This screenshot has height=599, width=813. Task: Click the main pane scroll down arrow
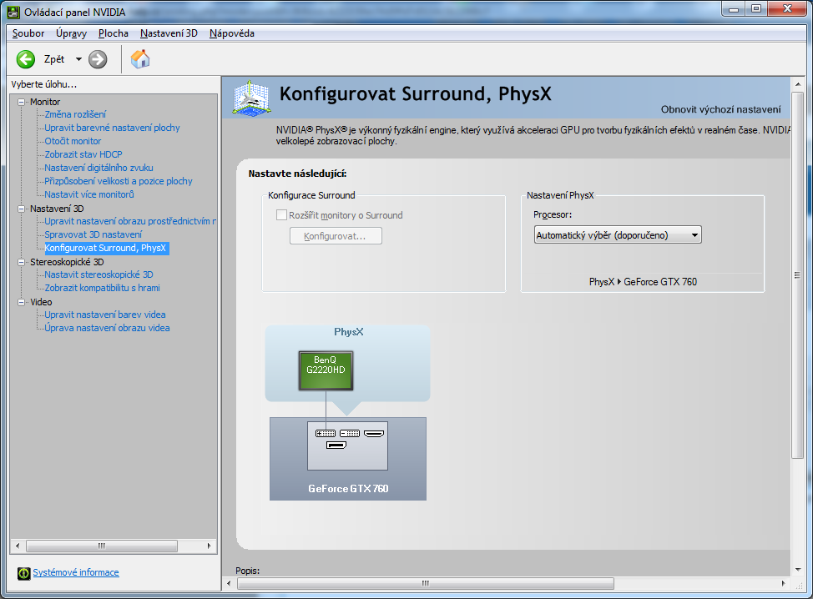pos(797,570)
